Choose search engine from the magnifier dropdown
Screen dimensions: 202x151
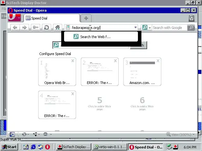146,27
